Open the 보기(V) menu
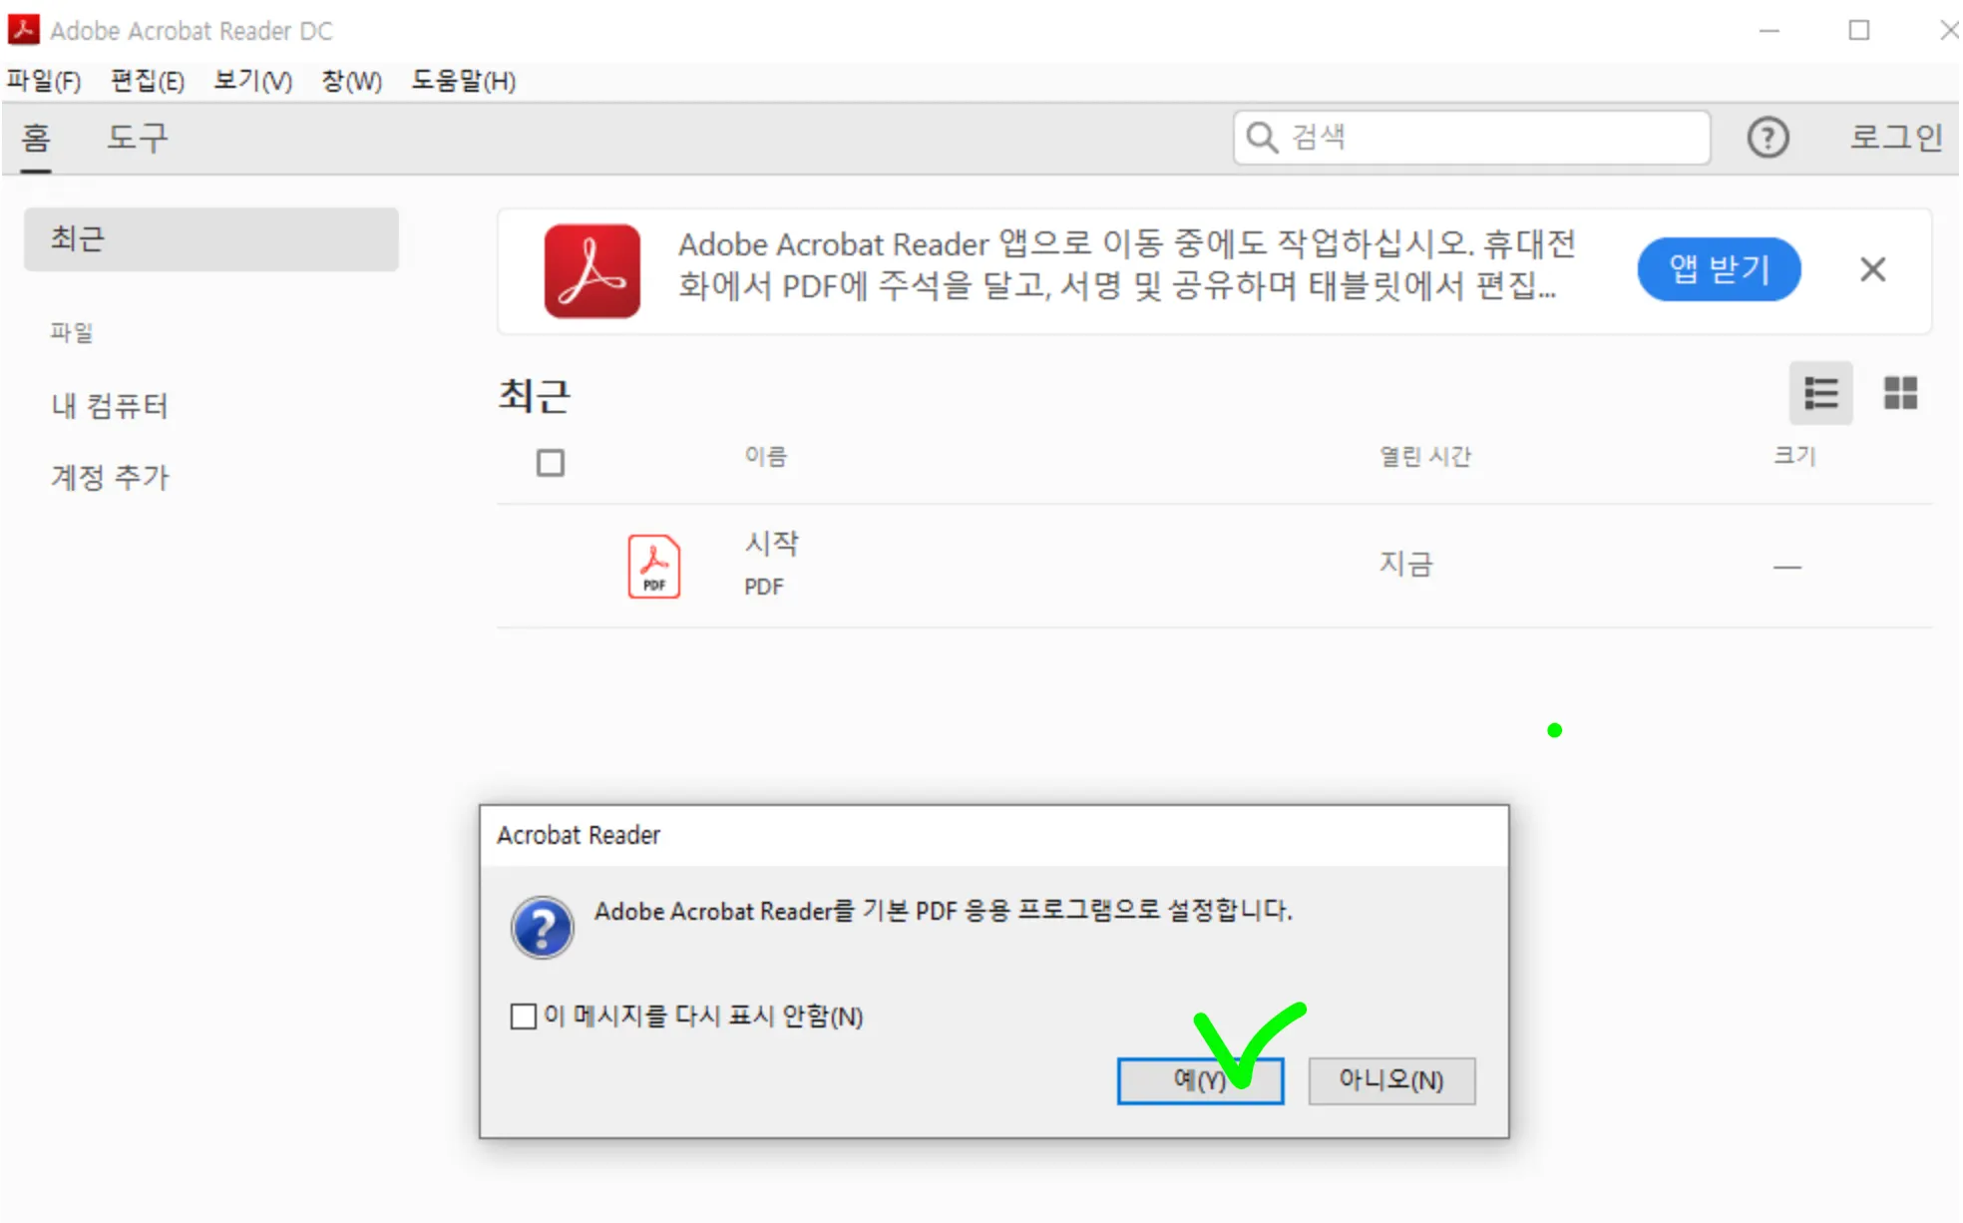Image resolution: width=1963 pixels, height=1223 pixels. pos(252,81)
